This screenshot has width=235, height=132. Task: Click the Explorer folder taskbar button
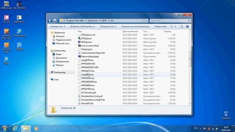pos(26,129)
